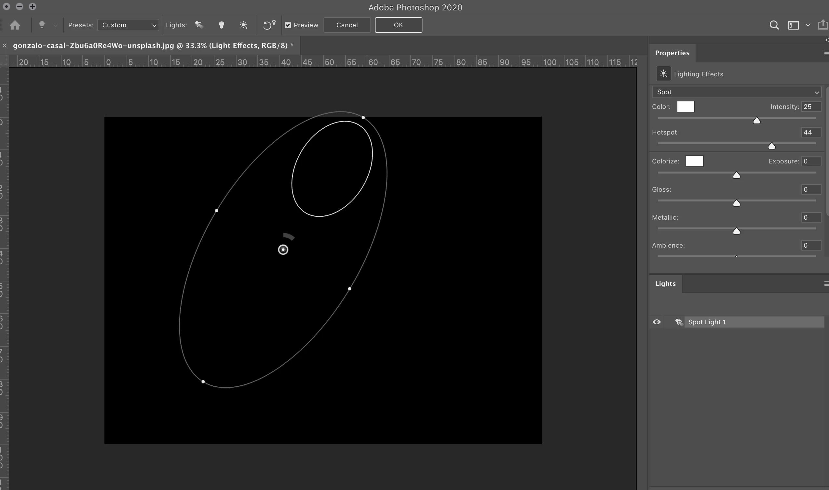Uncheck the Preview checkbox
This screenshot has width=829, height=490.
tap(288, 25)
